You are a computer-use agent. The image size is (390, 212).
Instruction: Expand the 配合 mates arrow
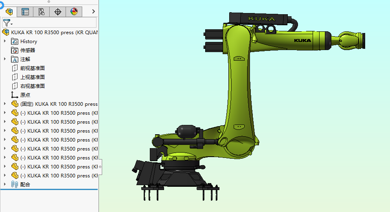(5, 184)
